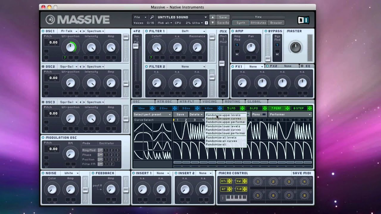This screenshot has width=381, height=214.
Task: Grab the 6 LFO modulation cross handle
Action: 265,108
